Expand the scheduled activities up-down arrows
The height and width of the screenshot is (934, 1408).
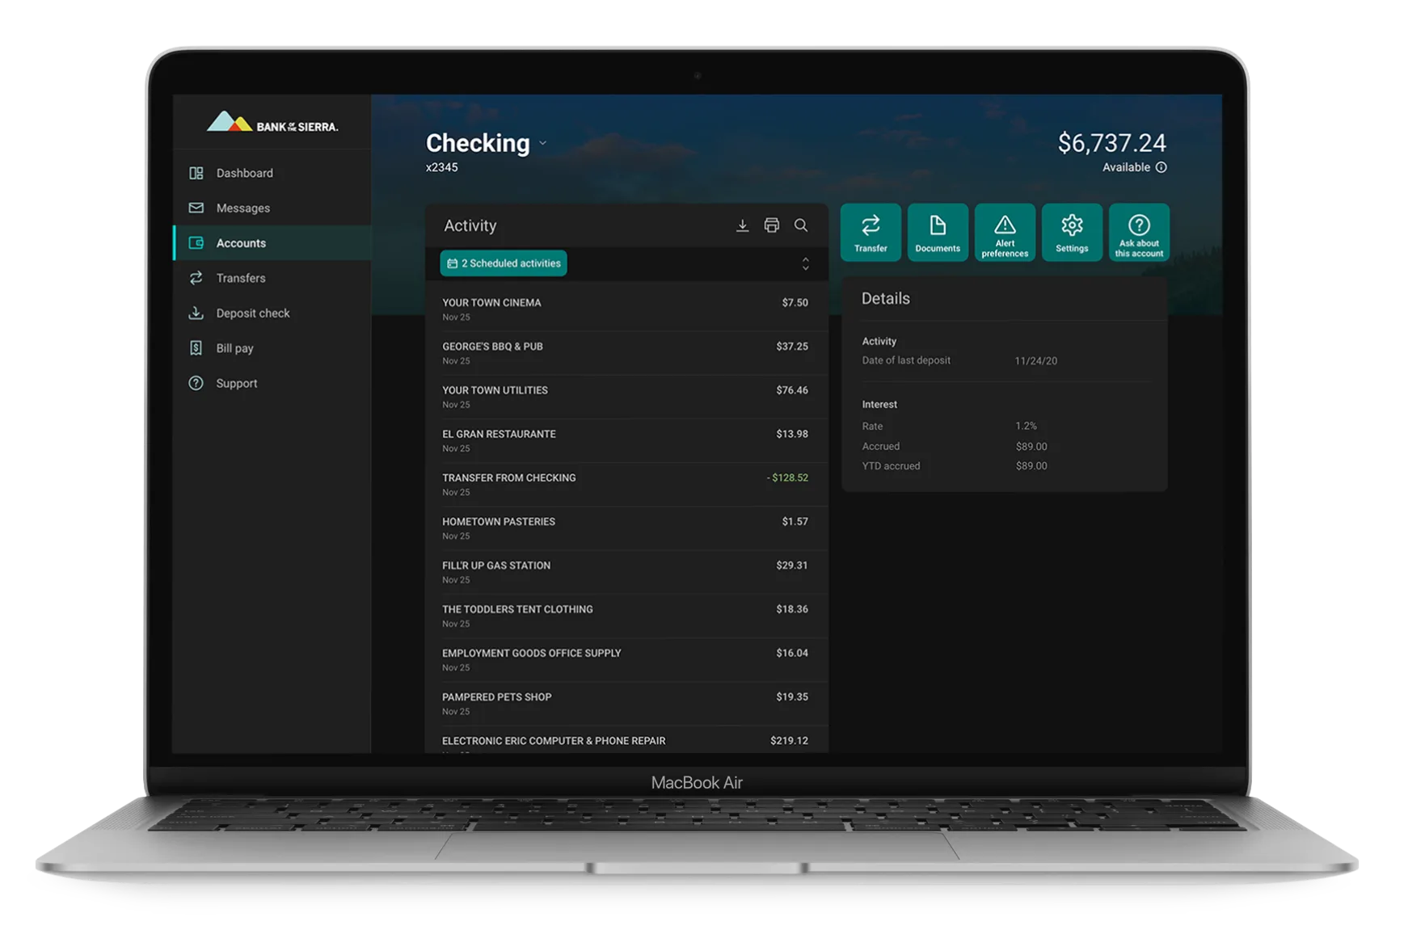coord(805,263)
